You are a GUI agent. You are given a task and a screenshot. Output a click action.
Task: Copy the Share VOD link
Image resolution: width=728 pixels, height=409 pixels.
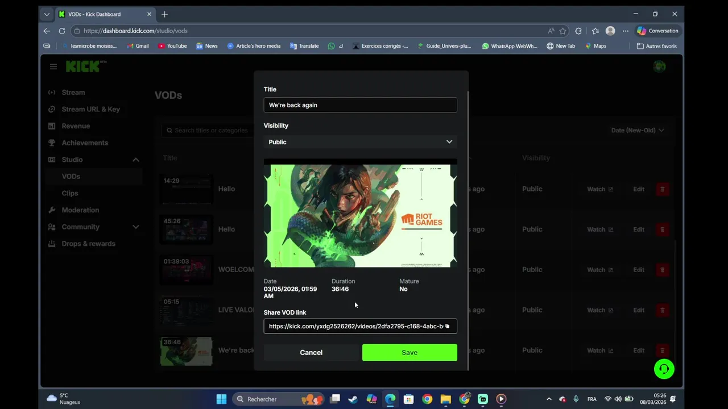click(447, 326)
